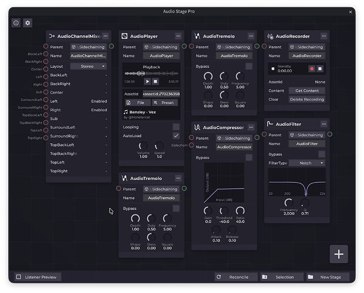Click the AudioPlayer Speed knob
Image resolution: width=364 pixels, height=293 pixels.
pyautogui.click(x=159, y=146)
